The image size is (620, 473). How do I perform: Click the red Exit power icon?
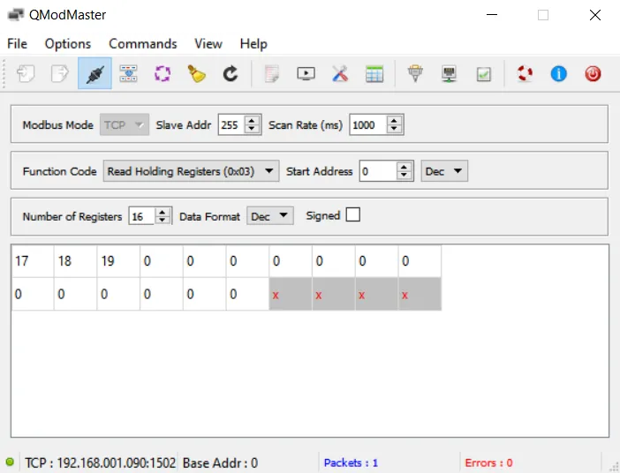coord(593,74)
